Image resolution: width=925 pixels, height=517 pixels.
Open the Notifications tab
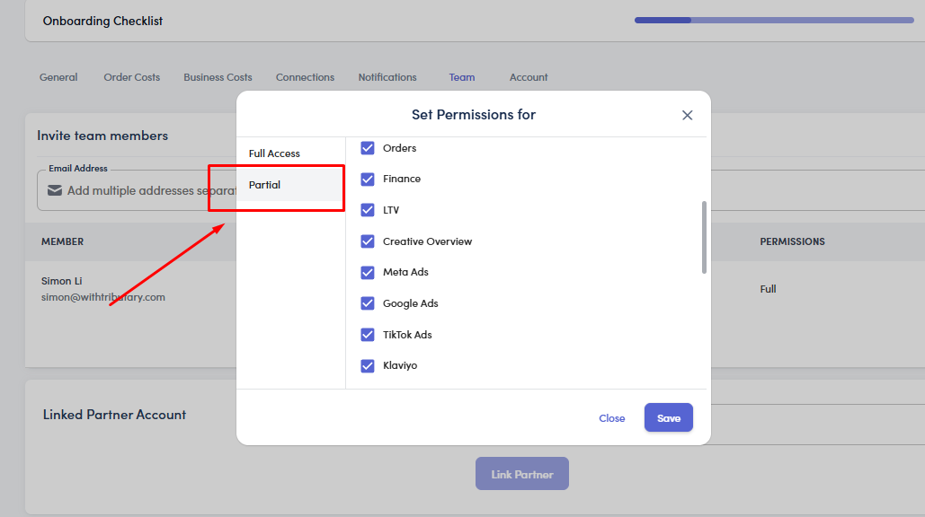point(387,77)
